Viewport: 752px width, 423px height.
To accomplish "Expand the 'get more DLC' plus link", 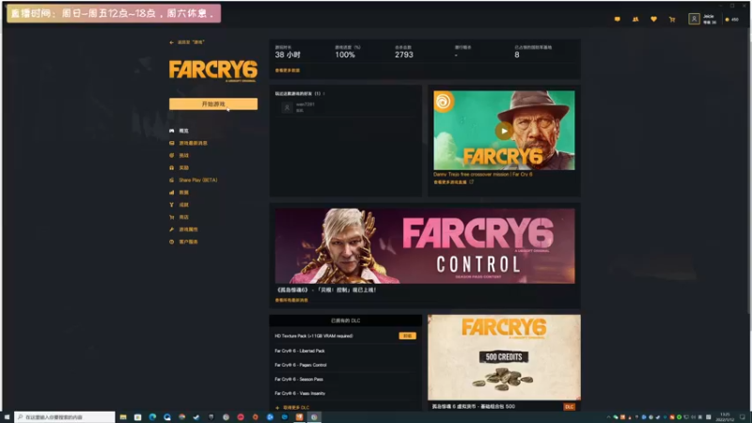I will [292, 408].
